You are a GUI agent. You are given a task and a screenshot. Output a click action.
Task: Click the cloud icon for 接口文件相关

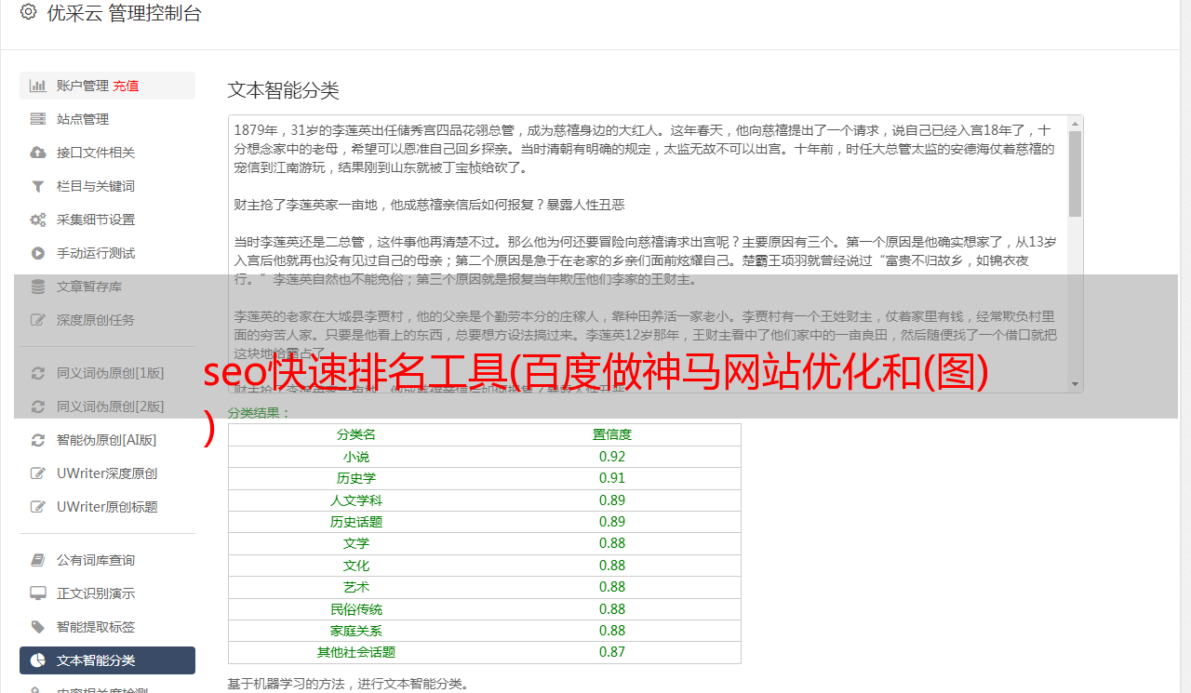pyautogui.click(x=38, y=153)
